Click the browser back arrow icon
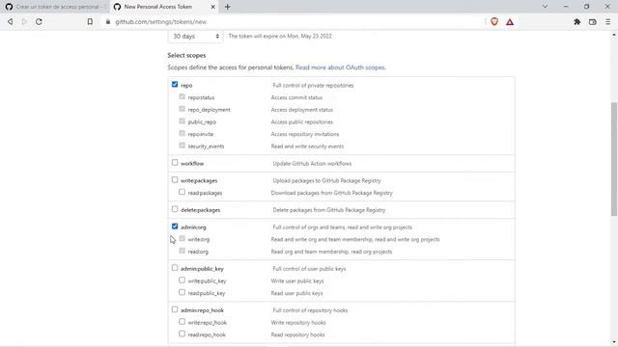Image resolution: width=618 pixels, height=347 pixels. pyautogui.click(x=11, y=22)
